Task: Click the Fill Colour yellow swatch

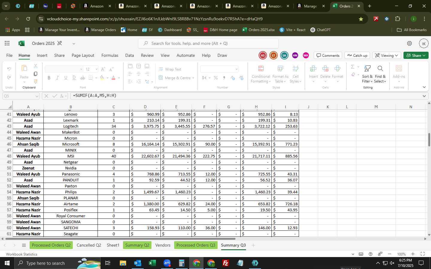Action: coord(102,78)
